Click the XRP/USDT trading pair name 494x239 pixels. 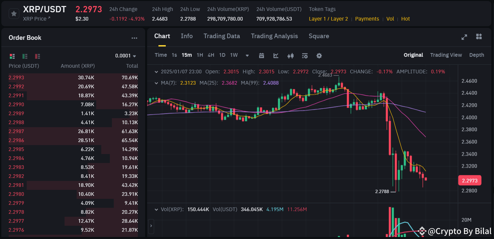pyautogui.click(x=45, y=9)
